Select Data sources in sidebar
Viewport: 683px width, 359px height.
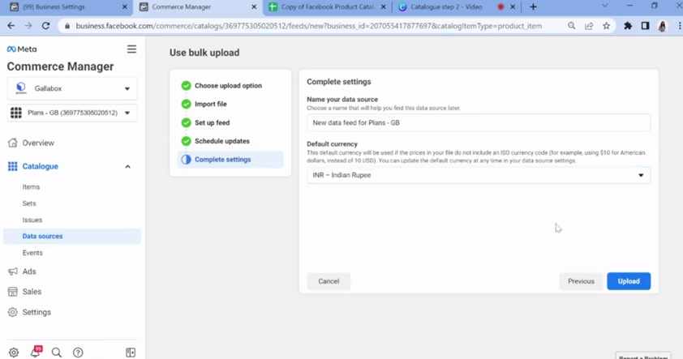(x=72, y=237)
